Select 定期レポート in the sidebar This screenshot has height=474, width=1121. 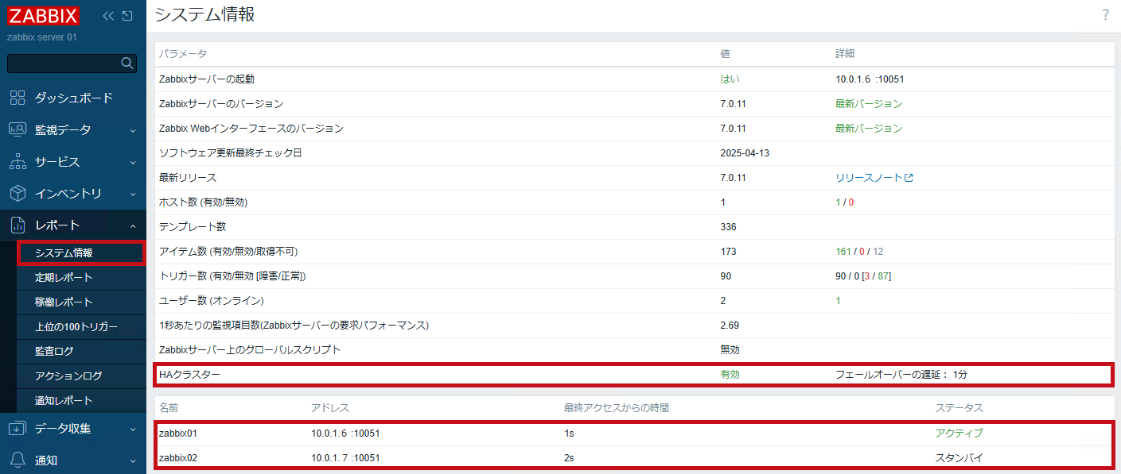(64, 277)
